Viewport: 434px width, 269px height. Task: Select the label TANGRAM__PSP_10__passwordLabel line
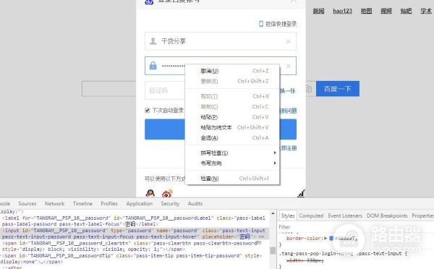click(135, 221)
